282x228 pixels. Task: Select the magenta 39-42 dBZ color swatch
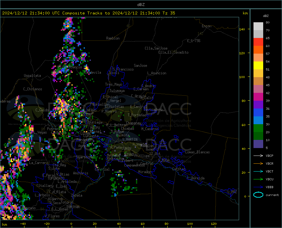(x=258, y=97)
